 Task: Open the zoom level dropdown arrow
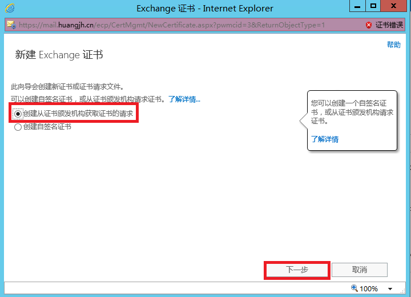point(390,289)
